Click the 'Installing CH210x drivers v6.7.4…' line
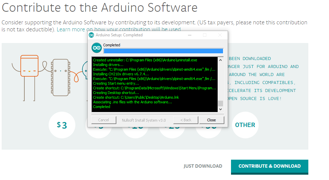The height and width of the screenshot is (180, 329). (121, 74)
